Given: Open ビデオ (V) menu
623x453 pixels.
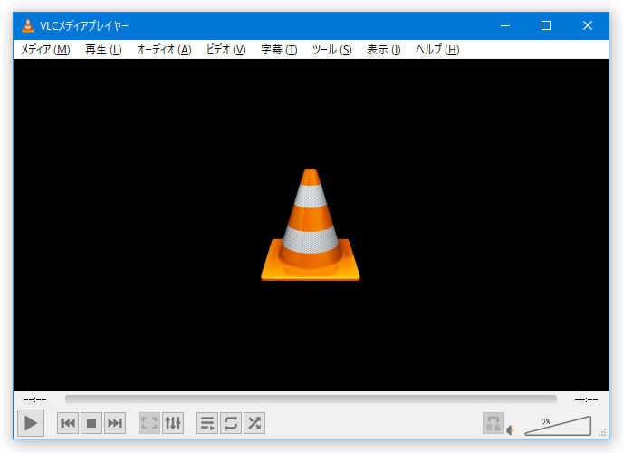Looking at the screenshot, I should tap(225, 50).
